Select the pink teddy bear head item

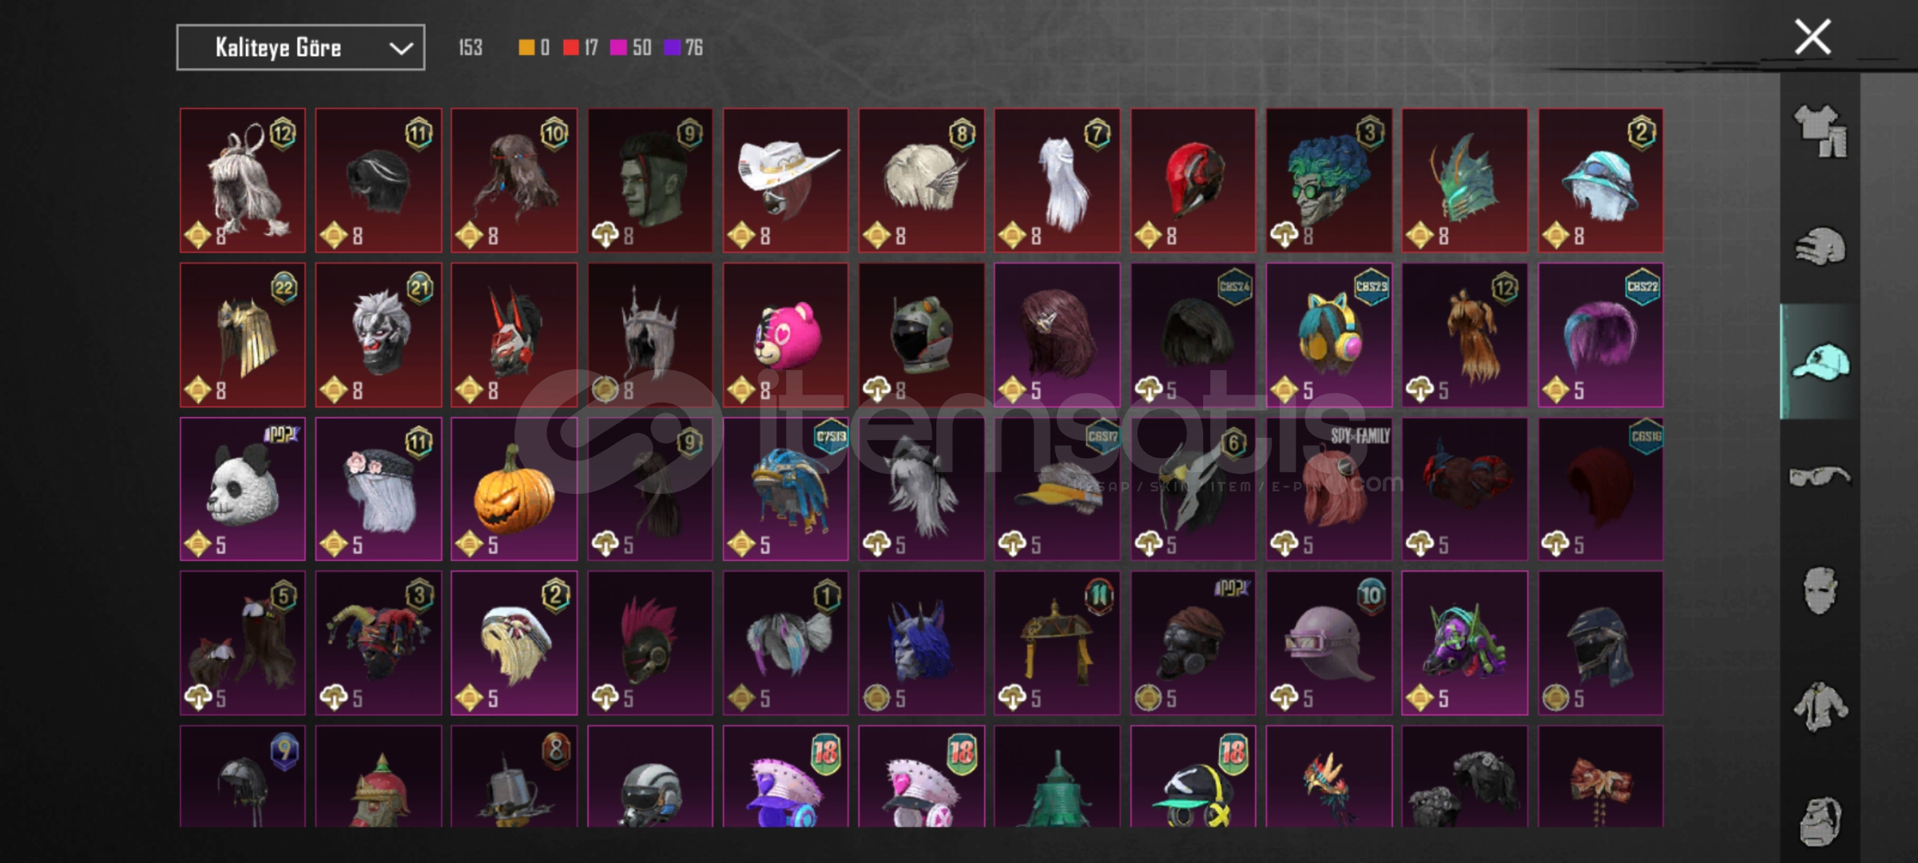pos(785,335)
